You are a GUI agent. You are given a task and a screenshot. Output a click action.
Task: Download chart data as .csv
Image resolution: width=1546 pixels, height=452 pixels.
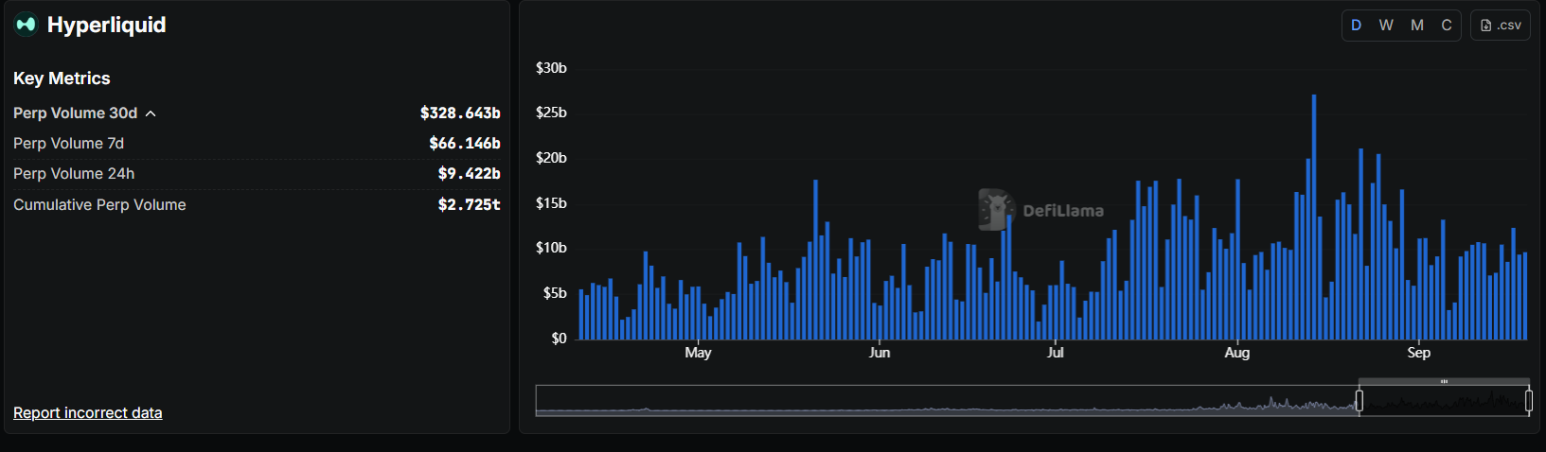(x=1501, y=26)
